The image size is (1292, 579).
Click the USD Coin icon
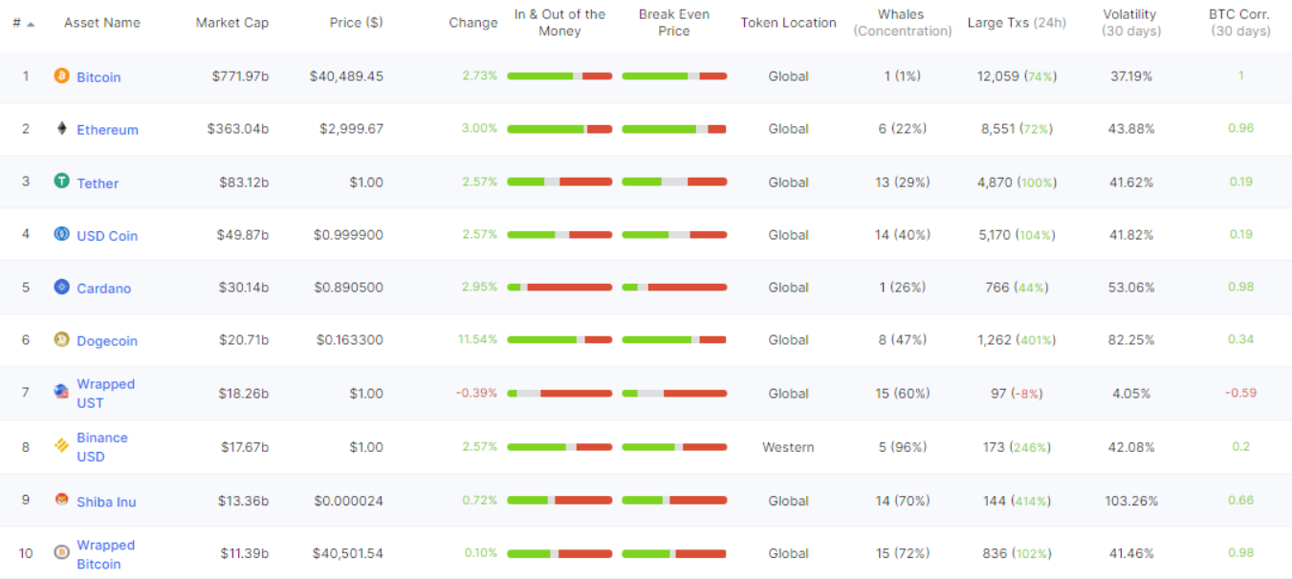coord(61,233)
